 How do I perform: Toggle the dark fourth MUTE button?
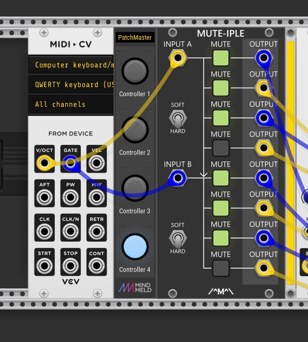pyautogui.click(x=221, y=148)
